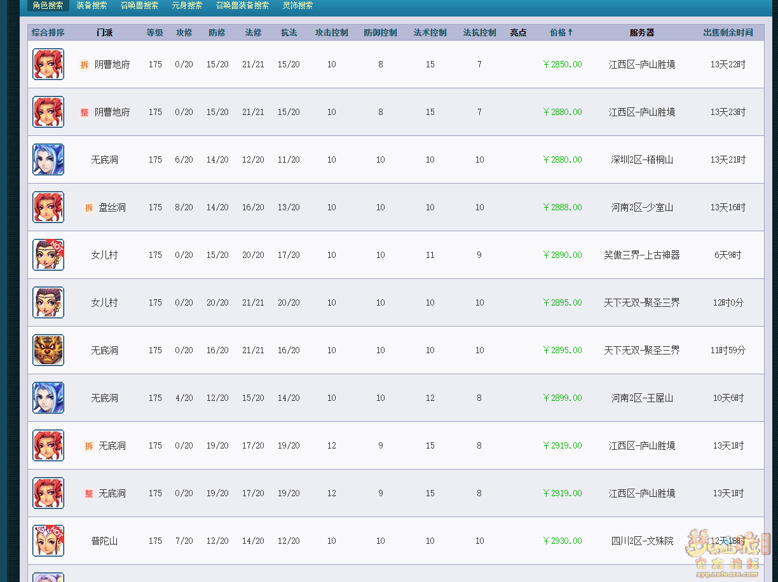778x582 pixels.
Task: Click 拆 badge beside 无底洞
Action: pos(89,445)
